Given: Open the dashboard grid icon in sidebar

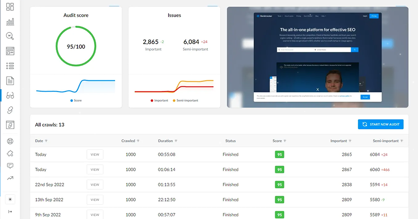Looking at the screenshot, I should pyautogui.click(x=10, y=7).
